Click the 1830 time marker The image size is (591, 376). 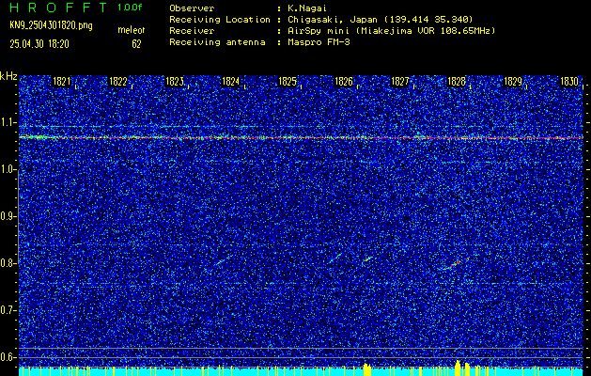click(568, 82)
